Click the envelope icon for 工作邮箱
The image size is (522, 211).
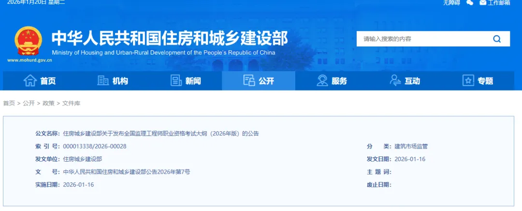[483, 3]
